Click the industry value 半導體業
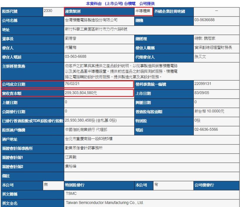This screenshot has height=207, width=241. tap(143, 11)
